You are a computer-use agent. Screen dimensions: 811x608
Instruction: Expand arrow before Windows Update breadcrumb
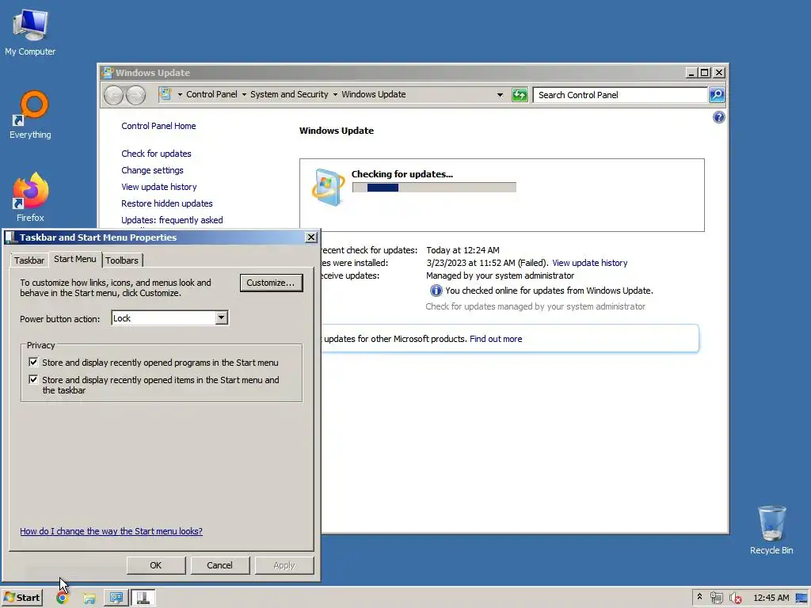[335, 95]
